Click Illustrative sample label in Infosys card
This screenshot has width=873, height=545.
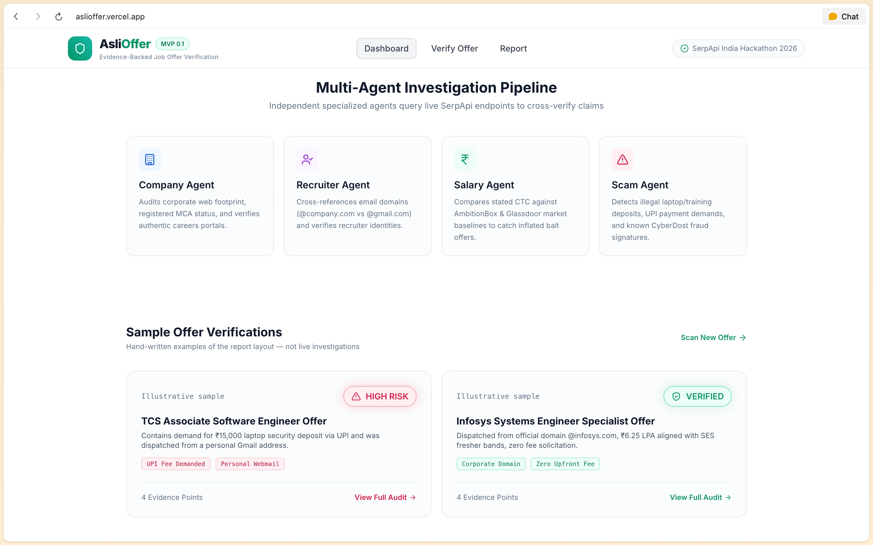pos(498,397)
